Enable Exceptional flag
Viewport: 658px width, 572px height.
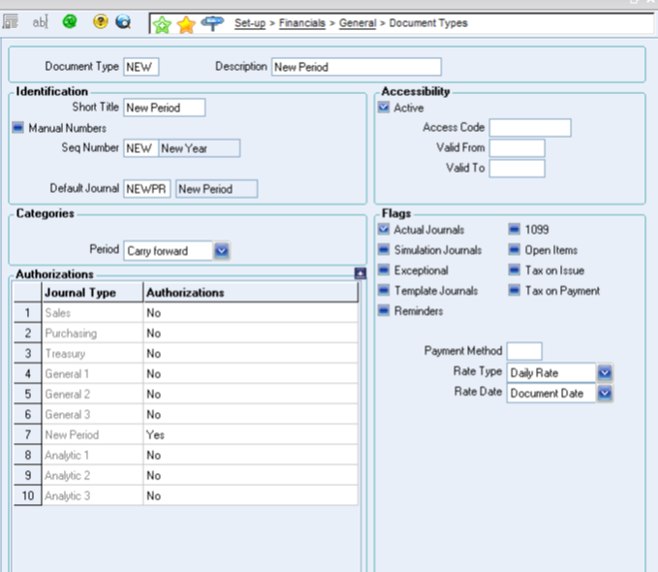384,270
